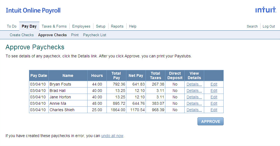This screenshot has width=280, height=146.
Task: Click the Name column header
Action: click(x=68, y=76)
